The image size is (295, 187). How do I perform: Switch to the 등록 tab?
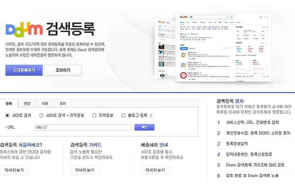pyautogui.click(x=9, y=103)
